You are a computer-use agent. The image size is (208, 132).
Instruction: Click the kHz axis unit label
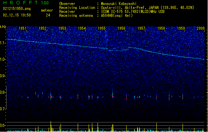pyautogui.click(x=3, y=27)
